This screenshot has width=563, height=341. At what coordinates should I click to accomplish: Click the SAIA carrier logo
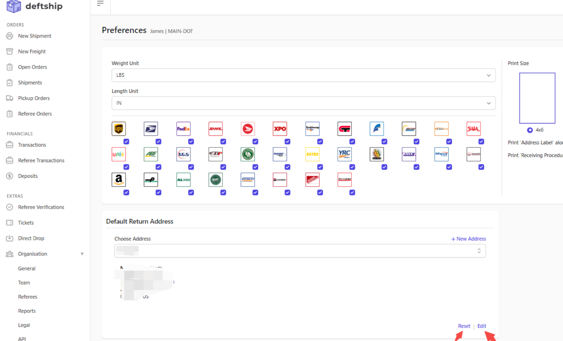473,129
